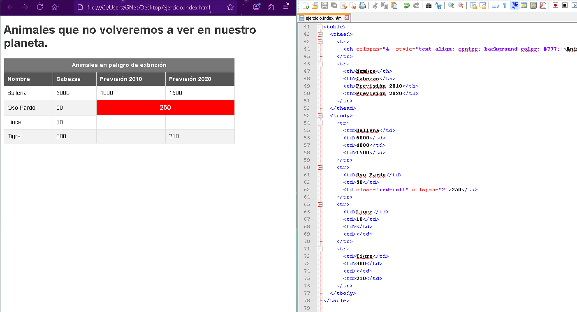Image resolution: width=577 pixels, height=312 pixels.
Task: Click the Print icon in the toolbar
Action: click(362, 5)
